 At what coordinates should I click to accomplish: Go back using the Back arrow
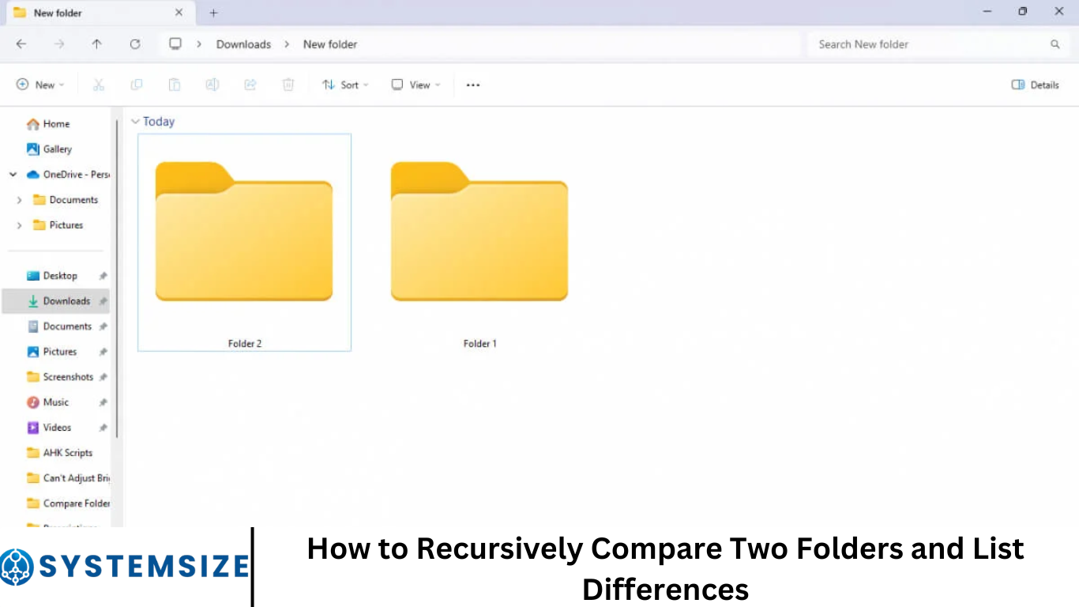point(21,44)
